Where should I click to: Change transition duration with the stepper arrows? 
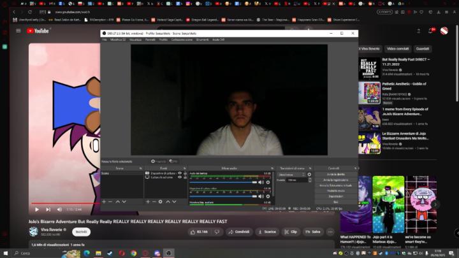point(310,180)
